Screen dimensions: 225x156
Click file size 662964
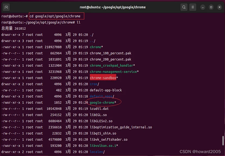pos(56,53)
